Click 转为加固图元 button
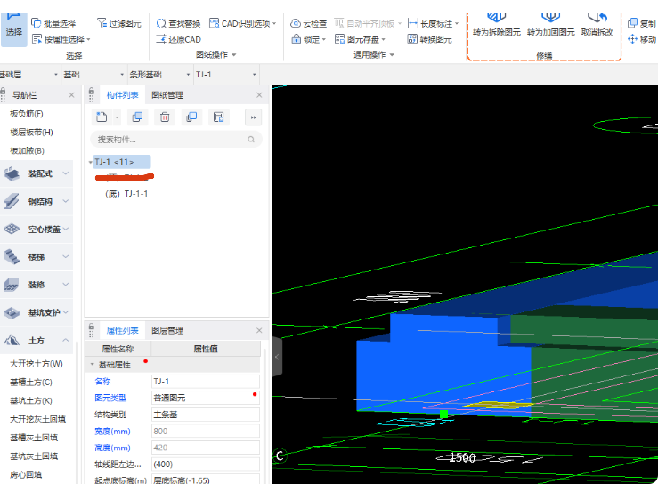The width and height of the screenshot is (658, 484). pos(550,25)
